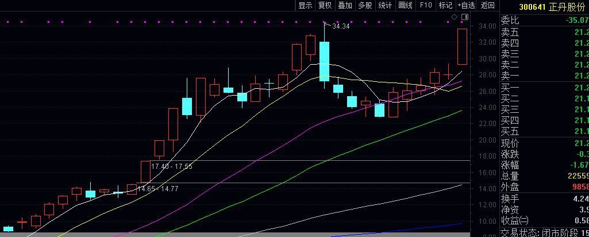The height and width of the screenshot is (237, 589).
Task: Click the 14.65 - 14.77 gap label
Action: coord(158,189)
